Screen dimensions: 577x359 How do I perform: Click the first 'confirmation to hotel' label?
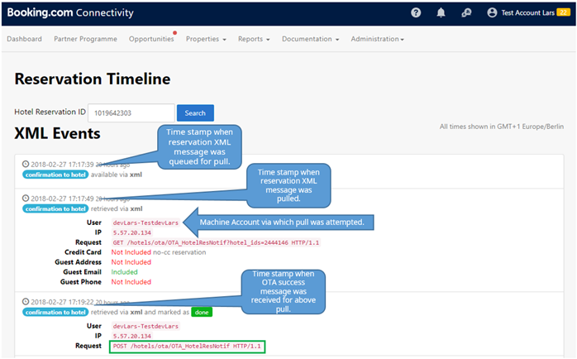(54, 175)
